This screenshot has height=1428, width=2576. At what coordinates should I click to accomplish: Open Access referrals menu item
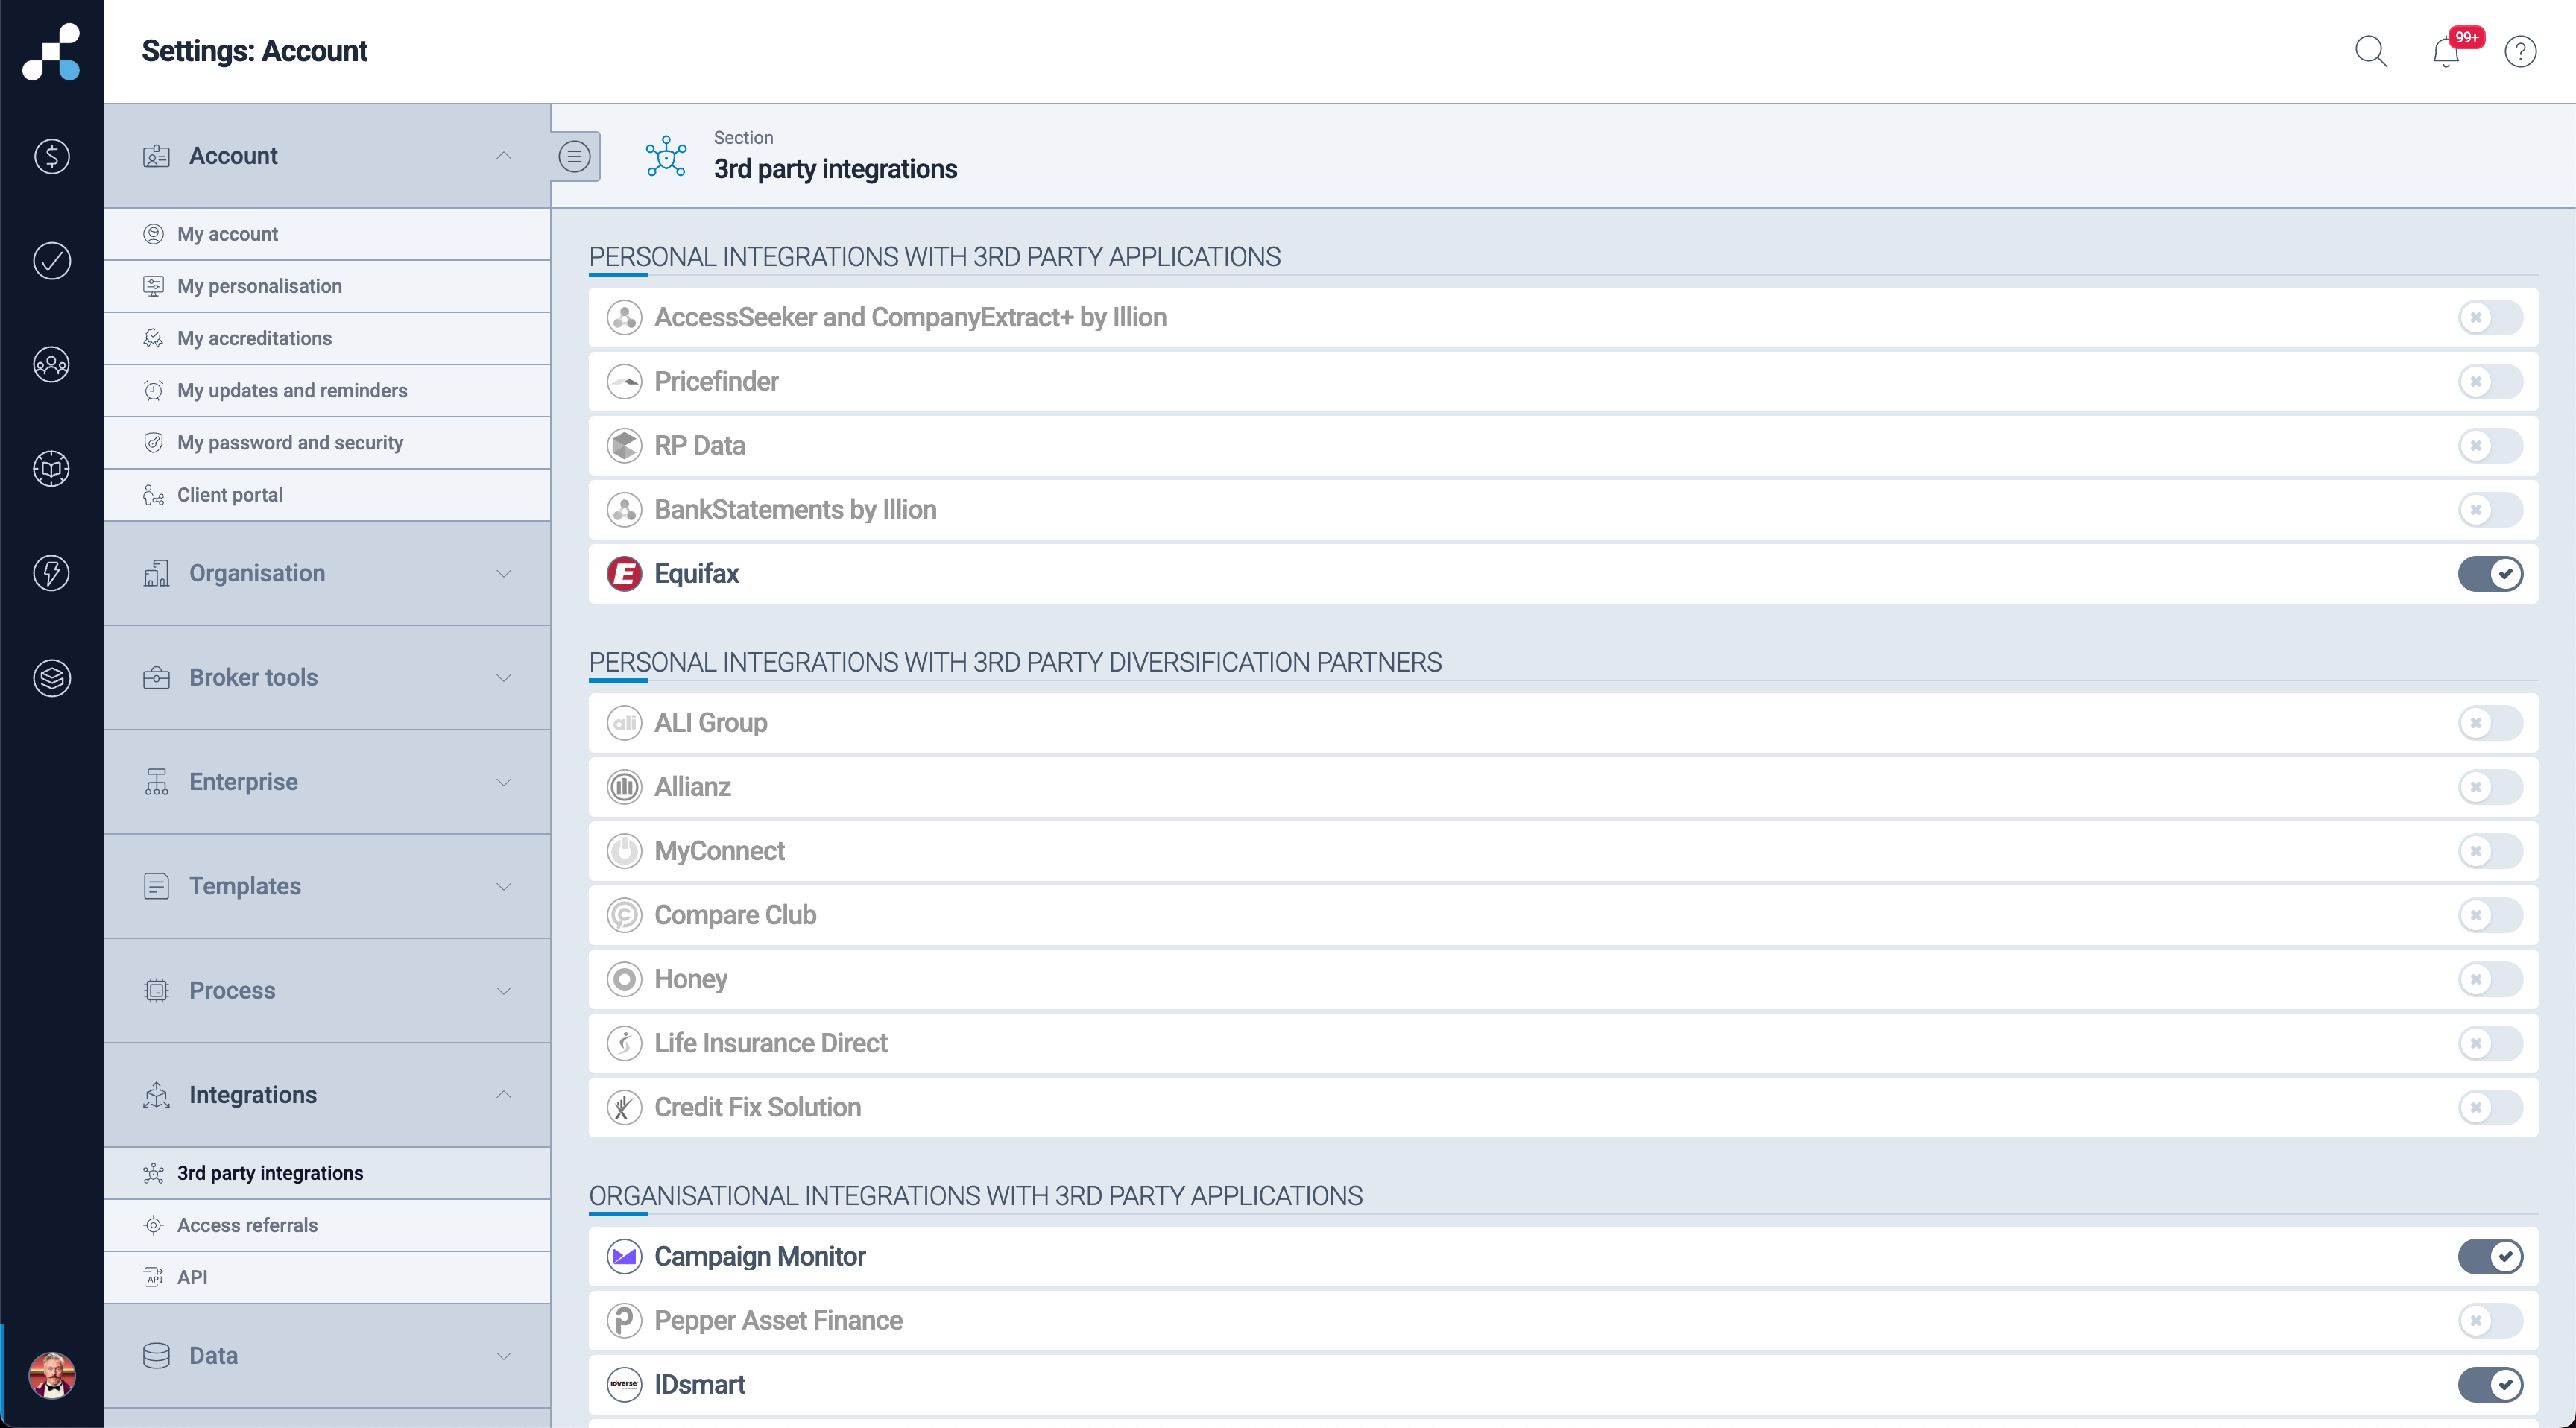(327, 1225)
